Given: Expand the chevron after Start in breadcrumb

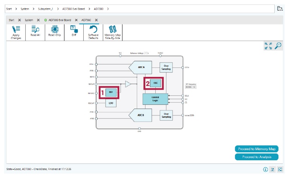Looking at the screenshot, I should coord(16,9).
